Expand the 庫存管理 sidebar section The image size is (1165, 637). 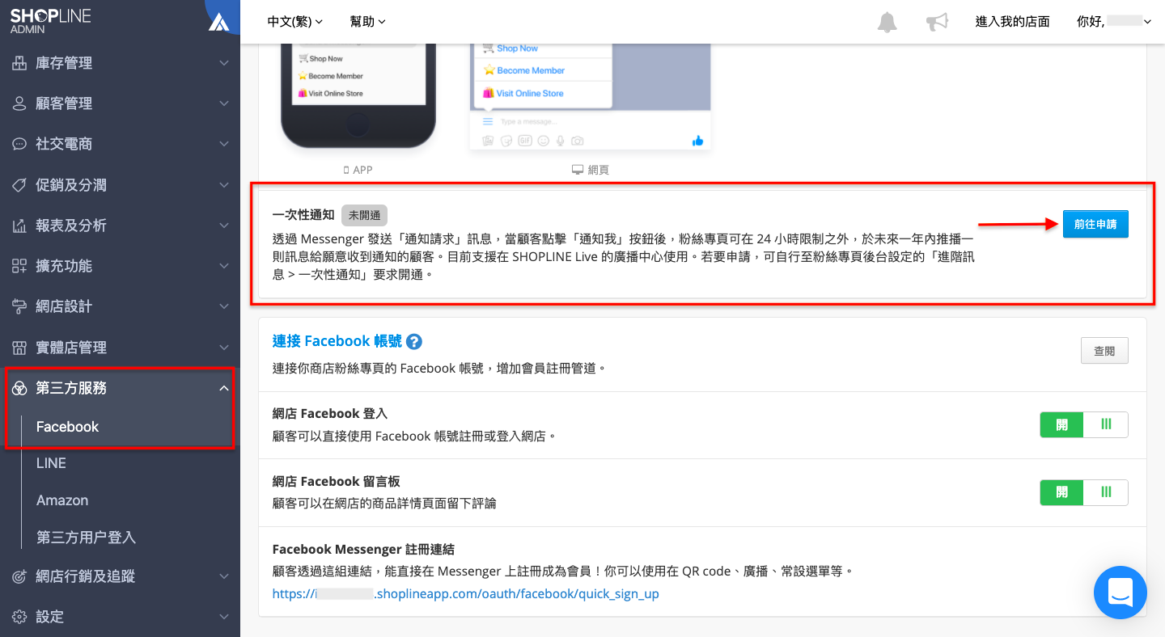[x=224, y=63]
